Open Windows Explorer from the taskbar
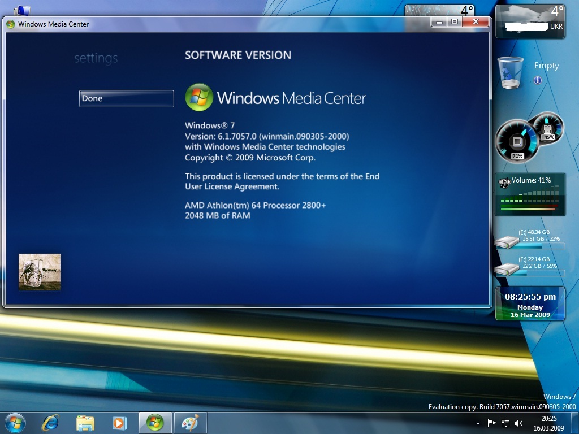Viewport: 579px width, 434px height. [x=85, y=423]
